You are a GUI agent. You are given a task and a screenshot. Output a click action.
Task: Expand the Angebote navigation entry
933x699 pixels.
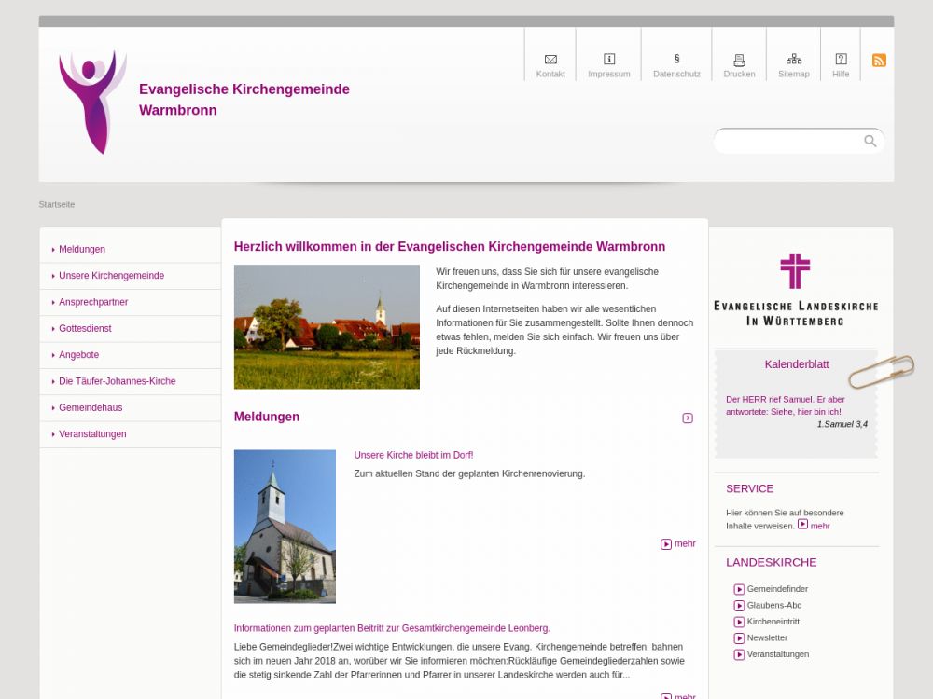point(78,355)
